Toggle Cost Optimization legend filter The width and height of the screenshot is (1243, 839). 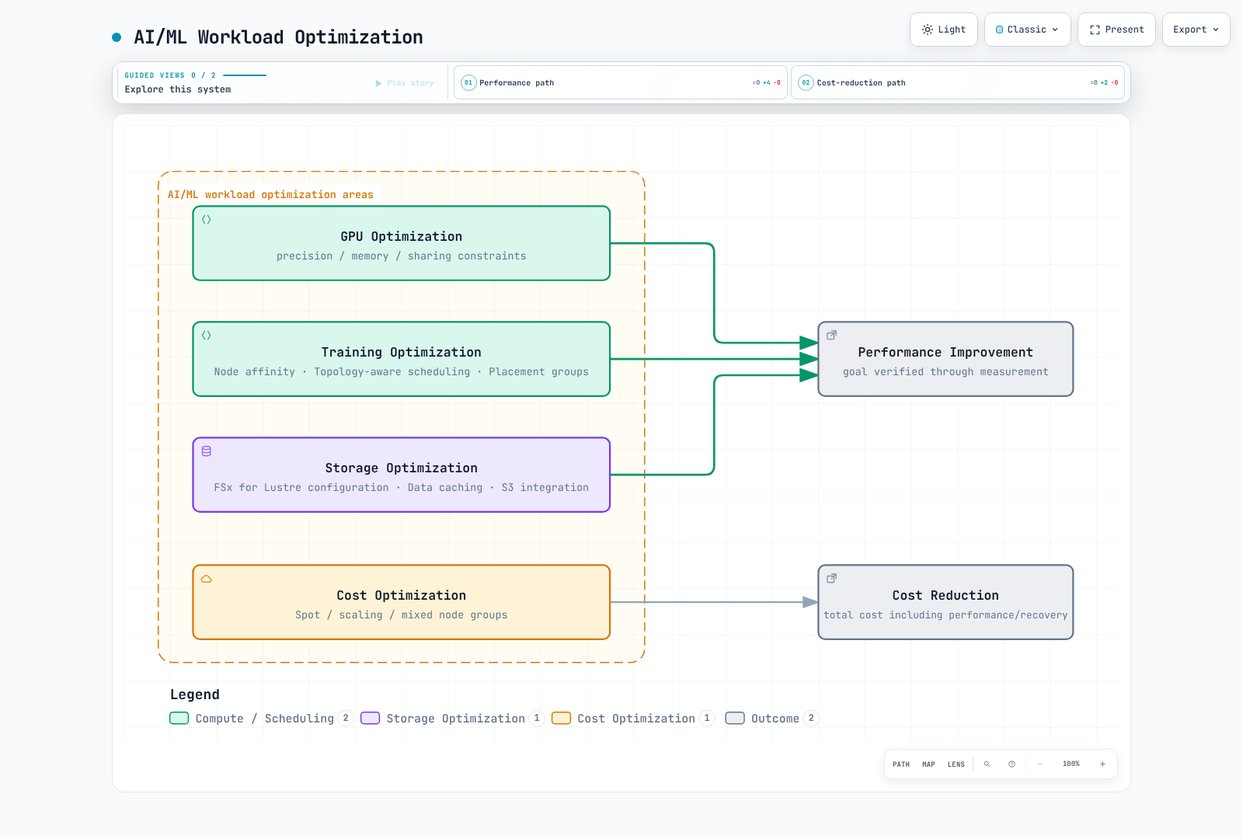[x=633, y=719]
